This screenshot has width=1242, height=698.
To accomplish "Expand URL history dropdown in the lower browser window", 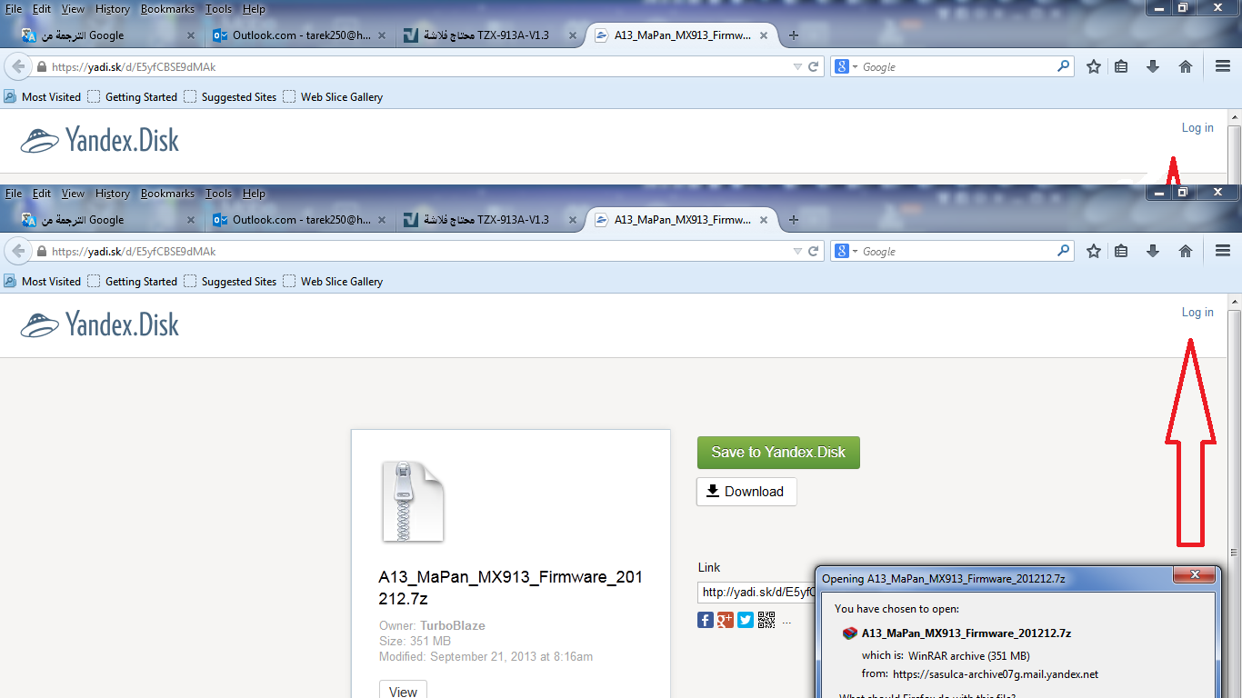I will click(797, 251).
